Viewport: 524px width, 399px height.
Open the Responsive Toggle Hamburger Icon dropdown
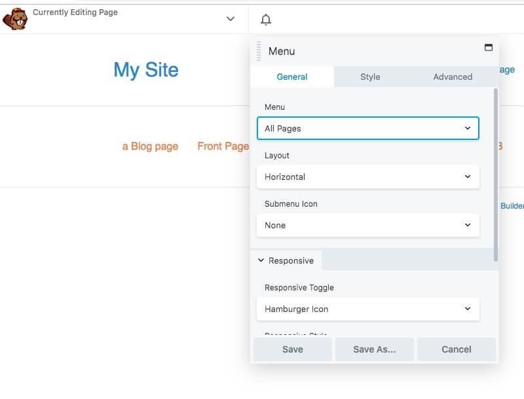pyautogui.click(x=367, y=309)
